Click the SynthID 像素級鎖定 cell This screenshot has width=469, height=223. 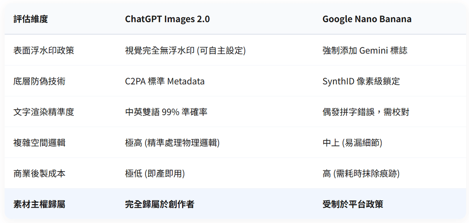pos(361,81)
